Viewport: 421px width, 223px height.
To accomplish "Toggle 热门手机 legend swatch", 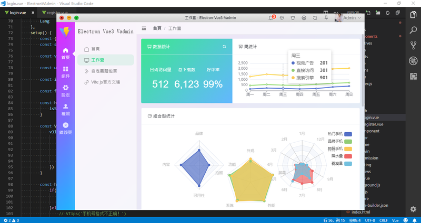I will (348, 134).
